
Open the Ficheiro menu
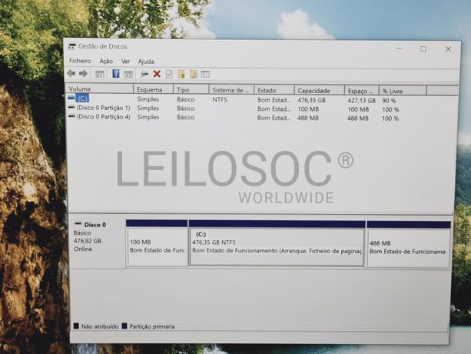pyautogui.click(x=80, y=61)
